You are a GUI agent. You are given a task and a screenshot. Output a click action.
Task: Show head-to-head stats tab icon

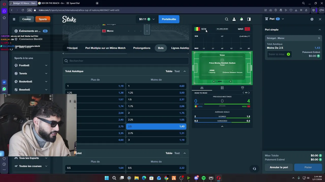(202, 88)
